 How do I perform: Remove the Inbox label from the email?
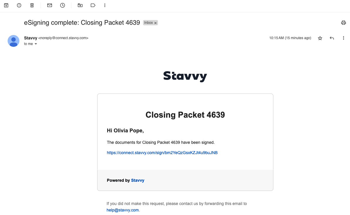(156, 23)
